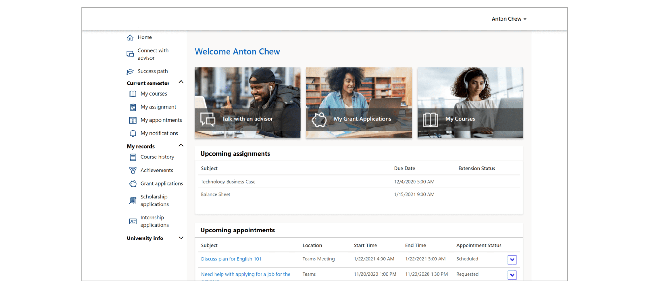Click the Internship applications card icon
This screenshot has width=650, height=288.
(133, 221)
